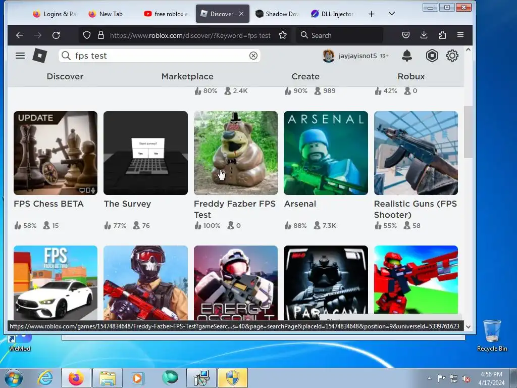Click the Firefox taskbar icon
This screenshot has width=517, height=388.
coord(76,378)
